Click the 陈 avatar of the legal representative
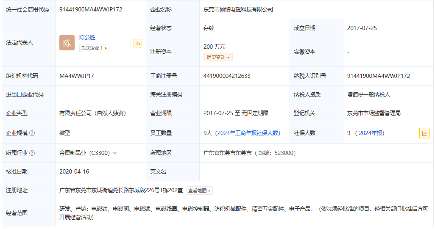The image size is (435, 229). pyautogui.click(x=67, y=43)
